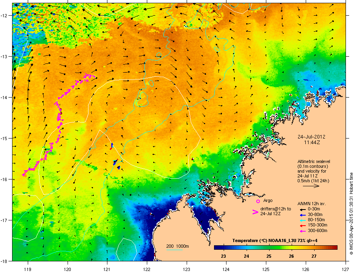Click the 119 longitude axis label
The image size is (354, 273).
(28, 269)
